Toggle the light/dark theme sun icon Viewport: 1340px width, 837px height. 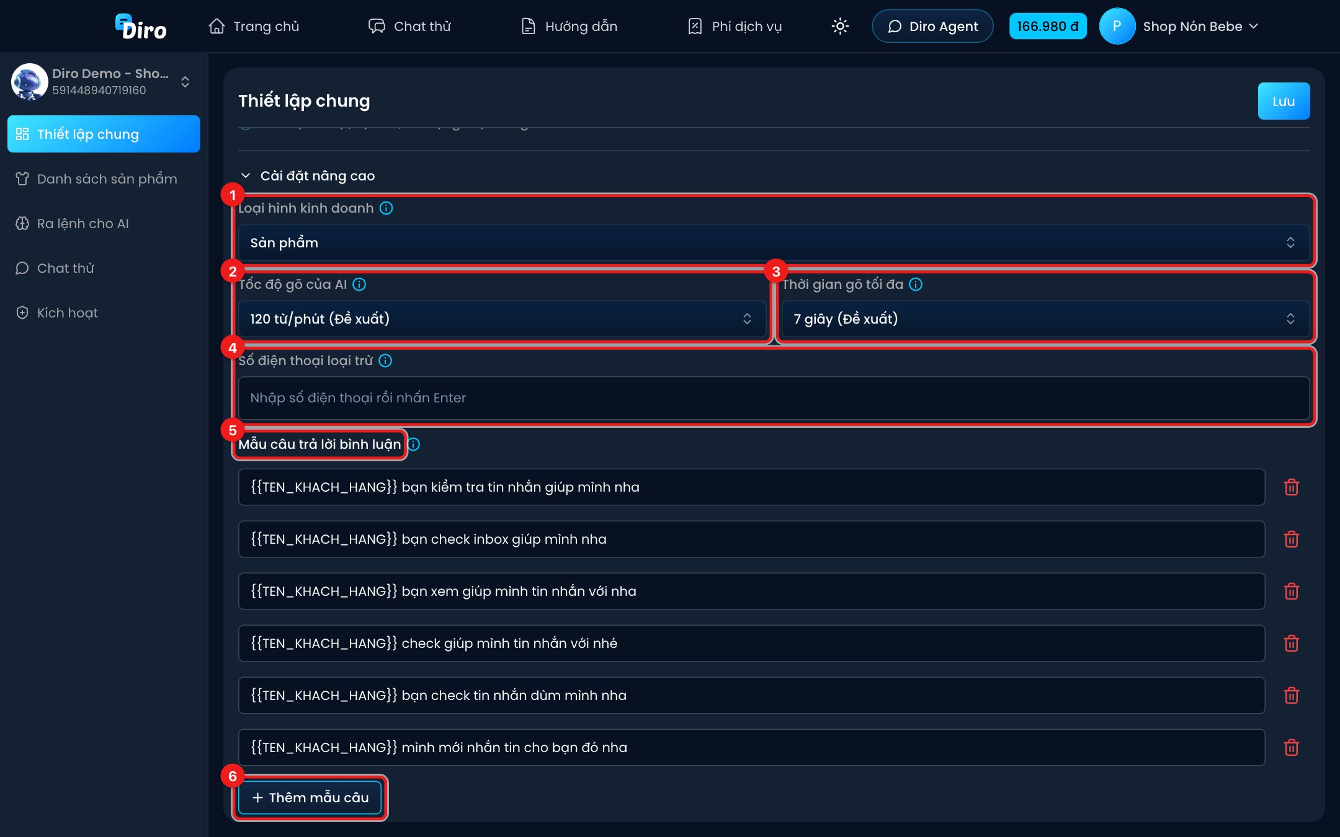coord(840,26)
